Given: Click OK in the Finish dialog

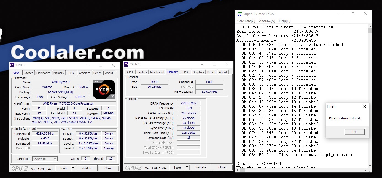Looking at the screenshot, I should [x=354, y=132].
